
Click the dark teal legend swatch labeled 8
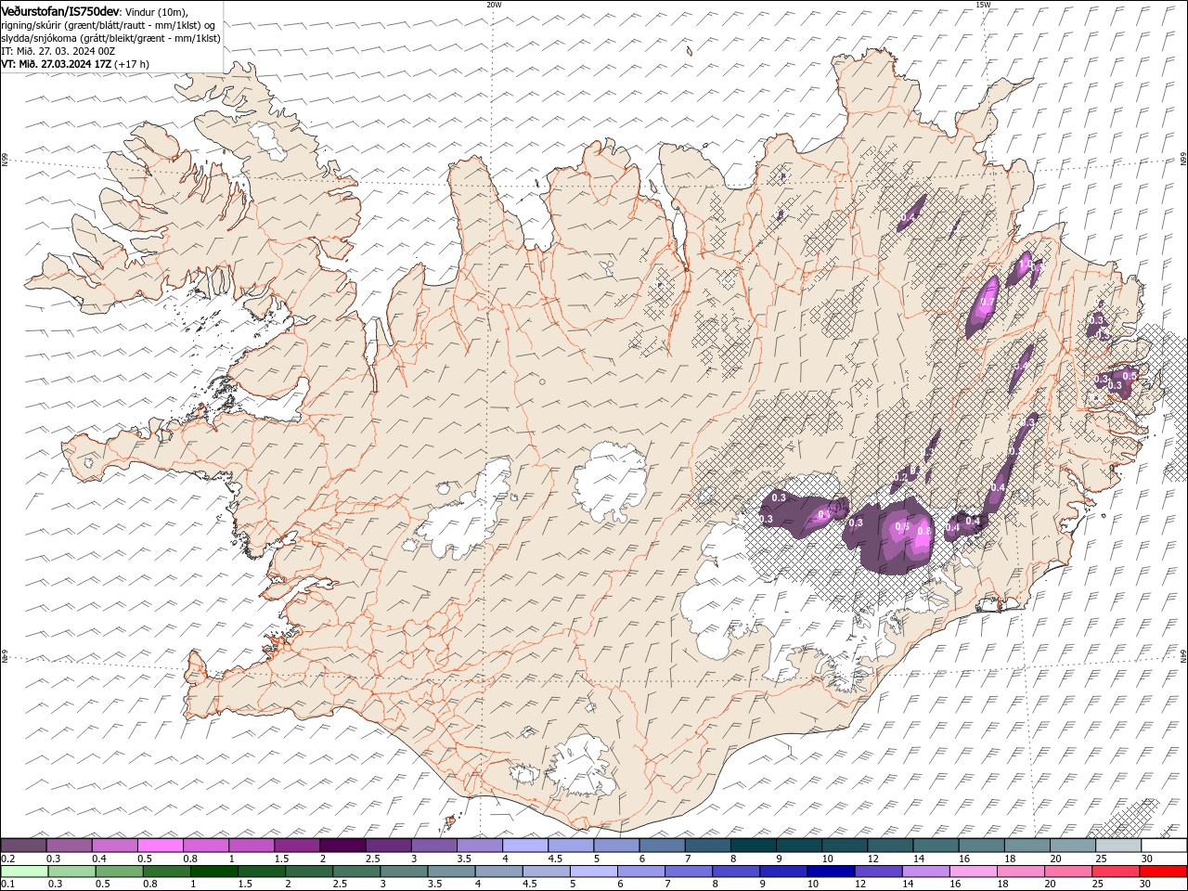(754, 845)
